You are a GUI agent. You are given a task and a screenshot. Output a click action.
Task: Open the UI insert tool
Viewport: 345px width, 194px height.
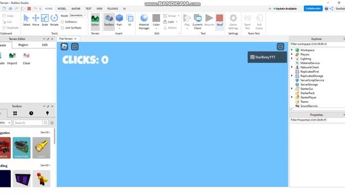click(129, 20)
